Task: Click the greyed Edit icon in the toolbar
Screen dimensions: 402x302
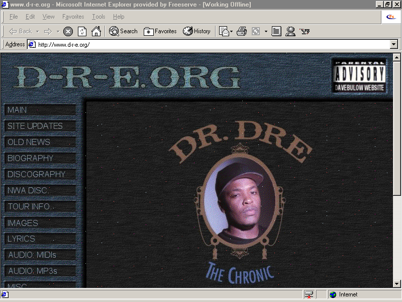Action: pos(256,31)
